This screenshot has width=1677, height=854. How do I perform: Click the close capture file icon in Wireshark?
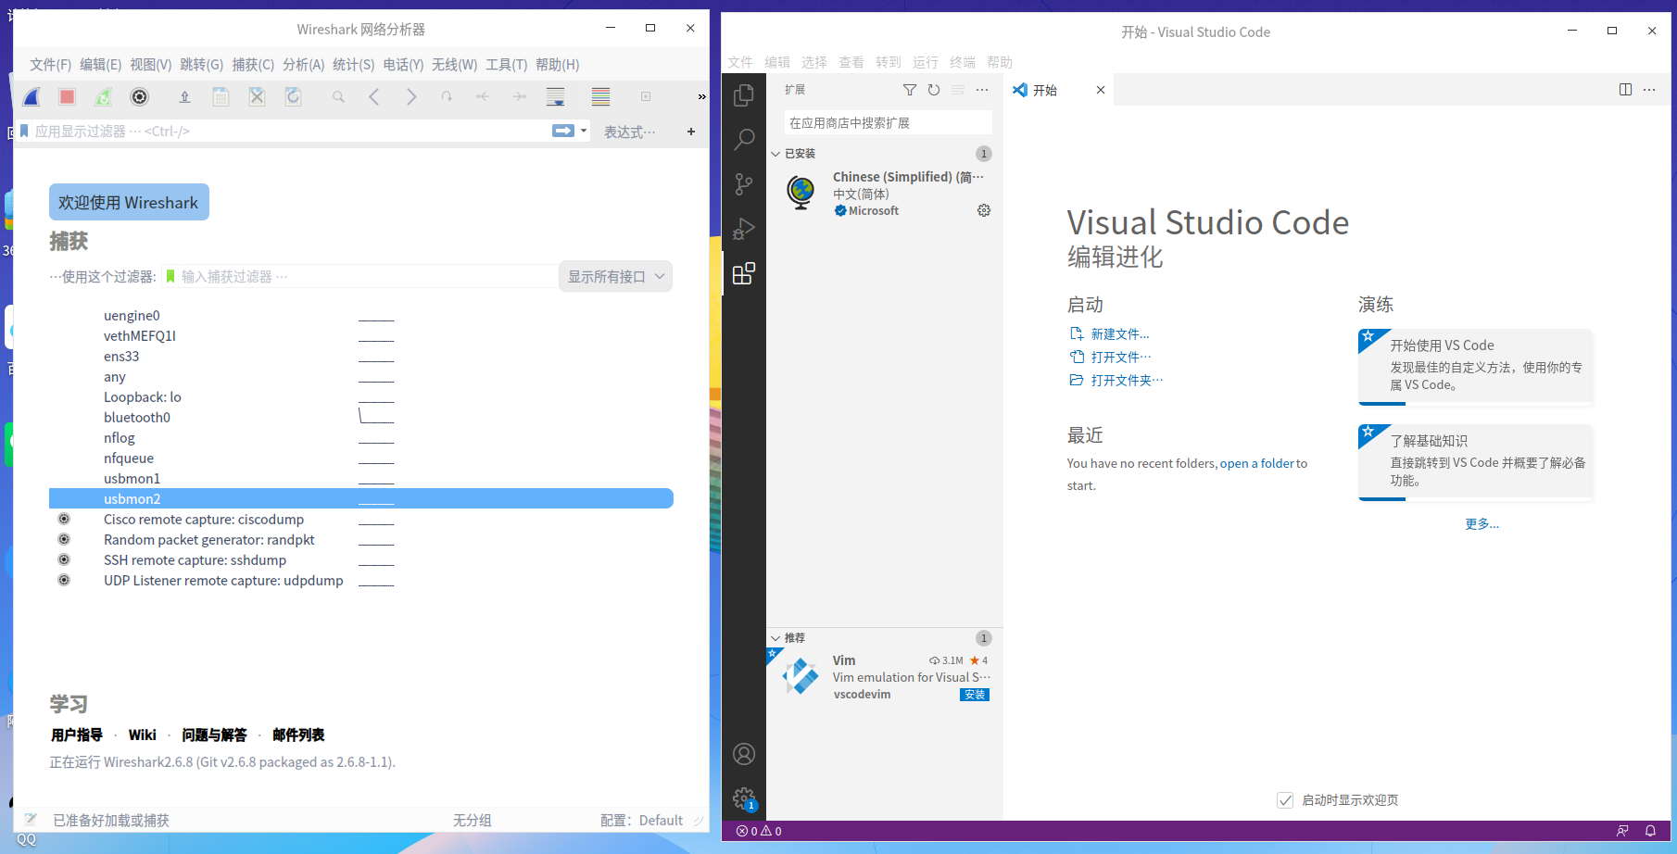257,96
